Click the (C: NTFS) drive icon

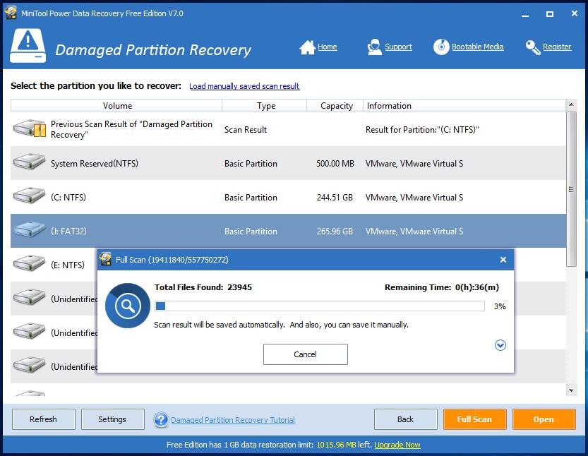(x=29, y=196)
